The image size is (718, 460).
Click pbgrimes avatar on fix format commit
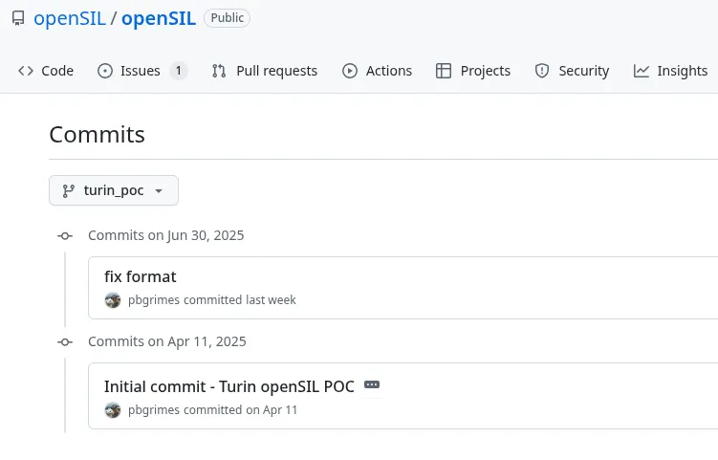113,300
